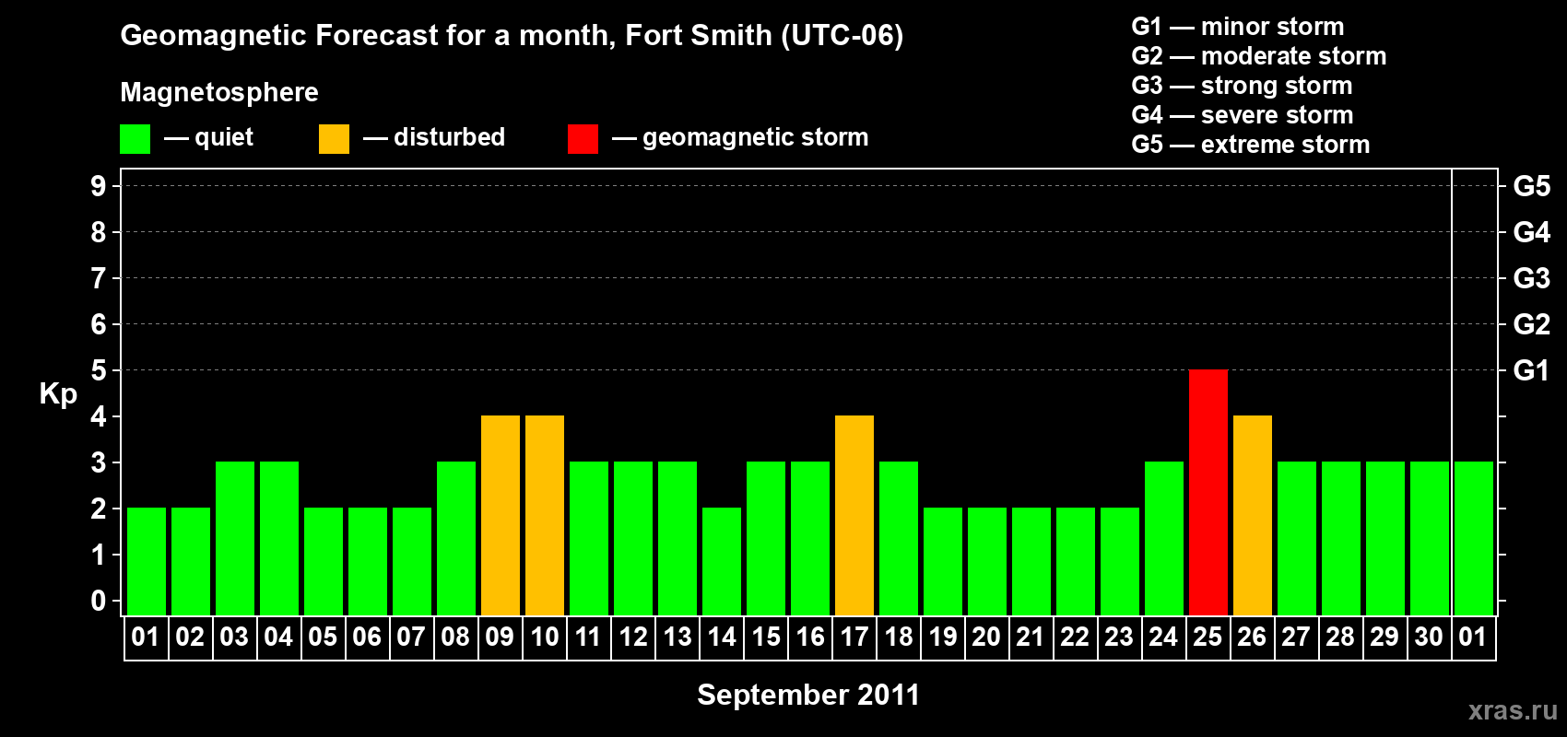Select the green bar for day 30
The height and width of the screenshot is (737, 1567).
(1430, 538)
